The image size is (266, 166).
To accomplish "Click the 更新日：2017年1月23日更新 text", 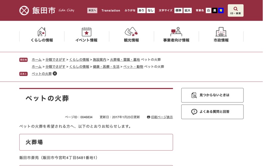I will (120, 117).
